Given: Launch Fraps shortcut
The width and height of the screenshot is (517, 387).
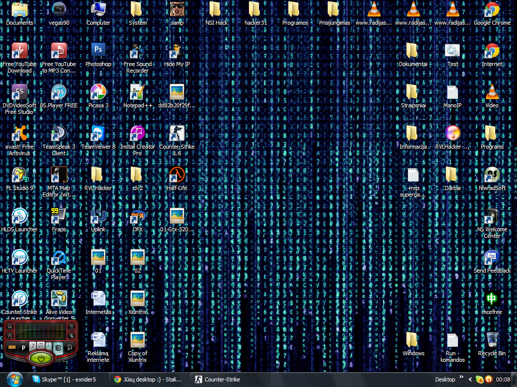Looking at the screenshot, I should pos(59,221).
